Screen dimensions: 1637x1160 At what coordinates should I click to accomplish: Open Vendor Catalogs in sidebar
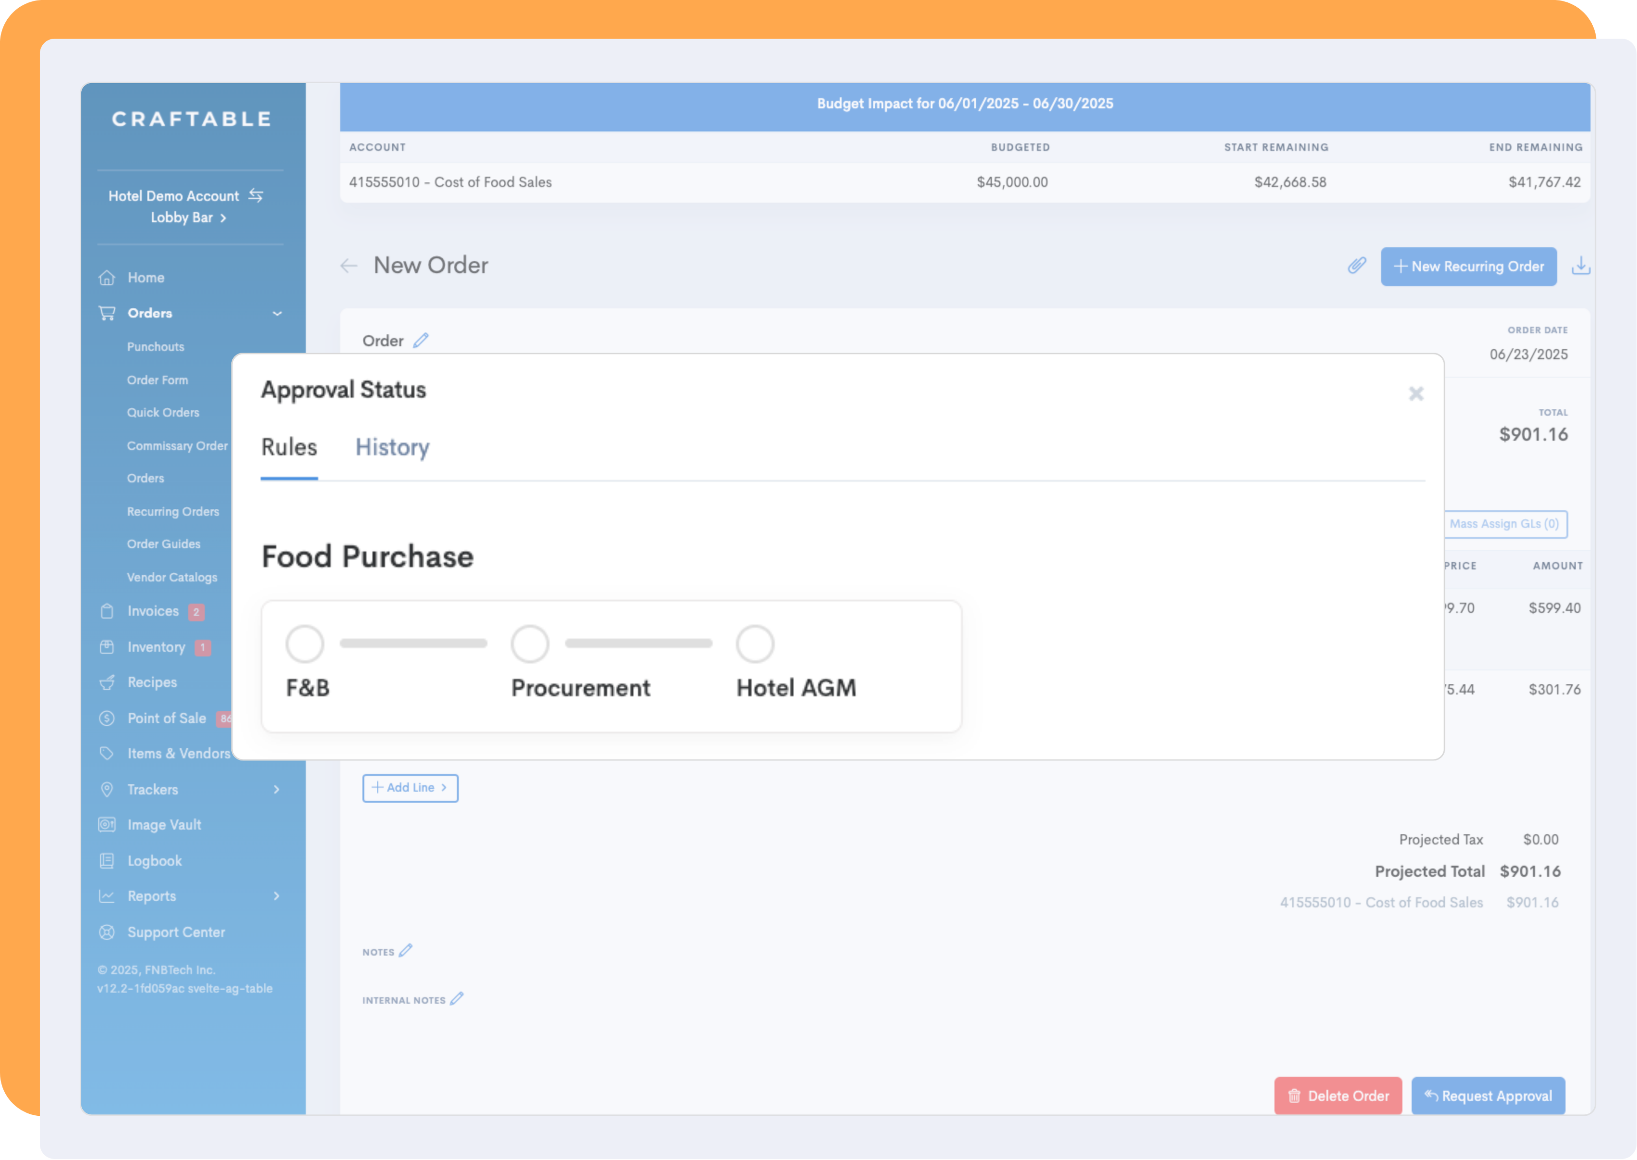pos(172,577)
